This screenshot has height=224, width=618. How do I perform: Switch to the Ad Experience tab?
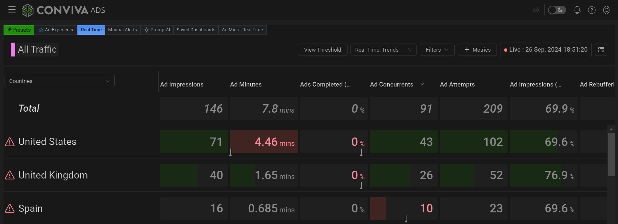(56, 30)
